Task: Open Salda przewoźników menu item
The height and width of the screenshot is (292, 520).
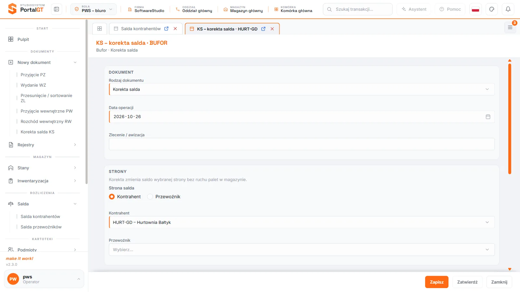Action: (x=41, y=227)
